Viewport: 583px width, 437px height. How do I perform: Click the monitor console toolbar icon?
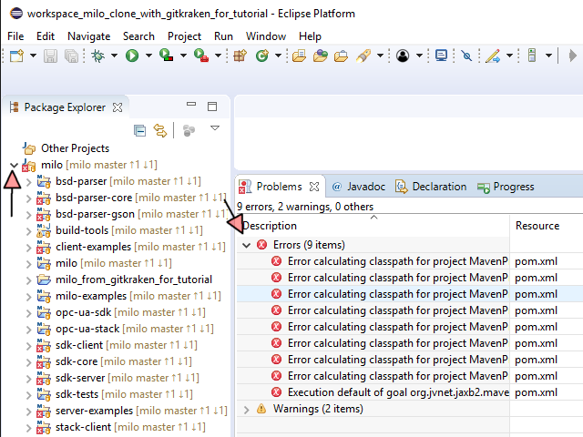441,56
